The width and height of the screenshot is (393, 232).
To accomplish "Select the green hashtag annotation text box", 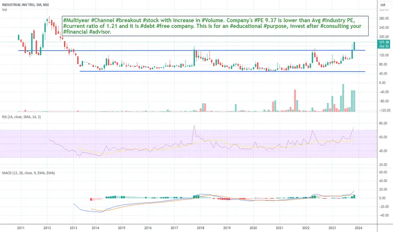I will point(215,26).
